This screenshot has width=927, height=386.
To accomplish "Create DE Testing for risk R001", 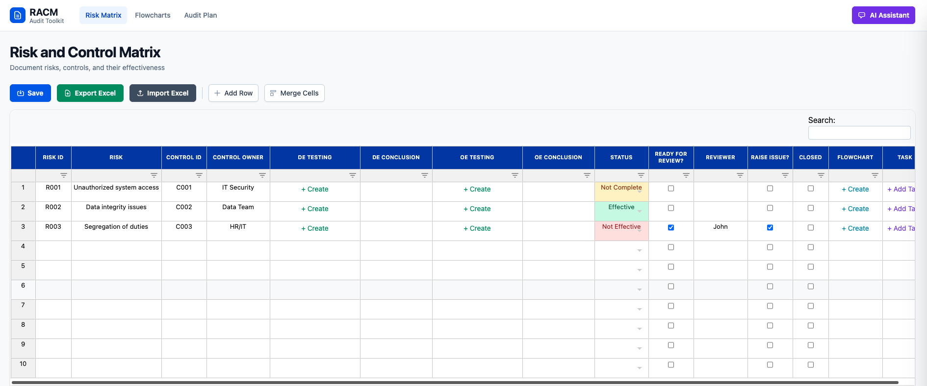I will [315, 189].
